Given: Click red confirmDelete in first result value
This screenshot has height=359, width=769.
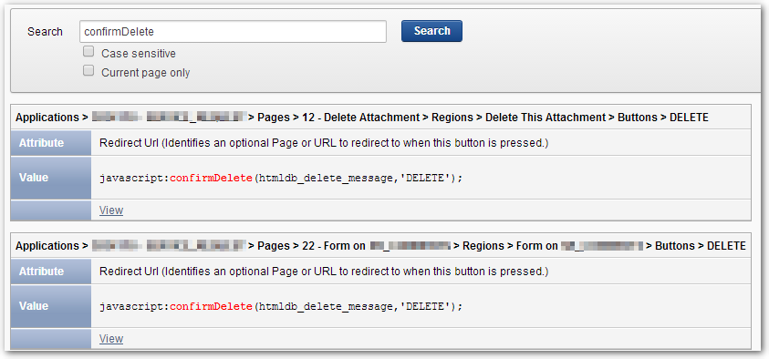Looking at the screenshot, I should (x=211, y=179).
